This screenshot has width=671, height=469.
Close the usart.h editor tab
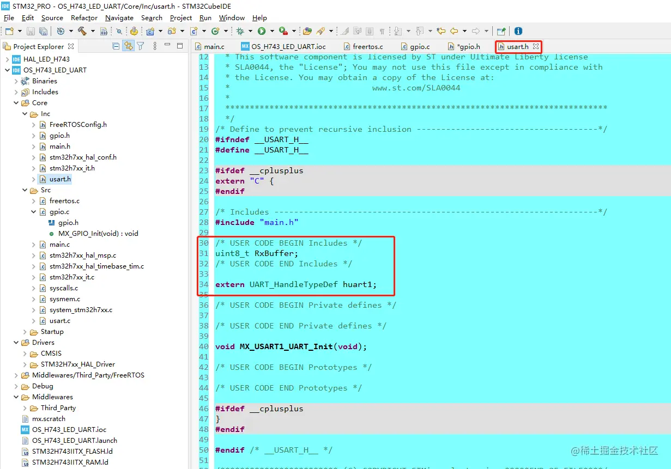pos(536,46)
